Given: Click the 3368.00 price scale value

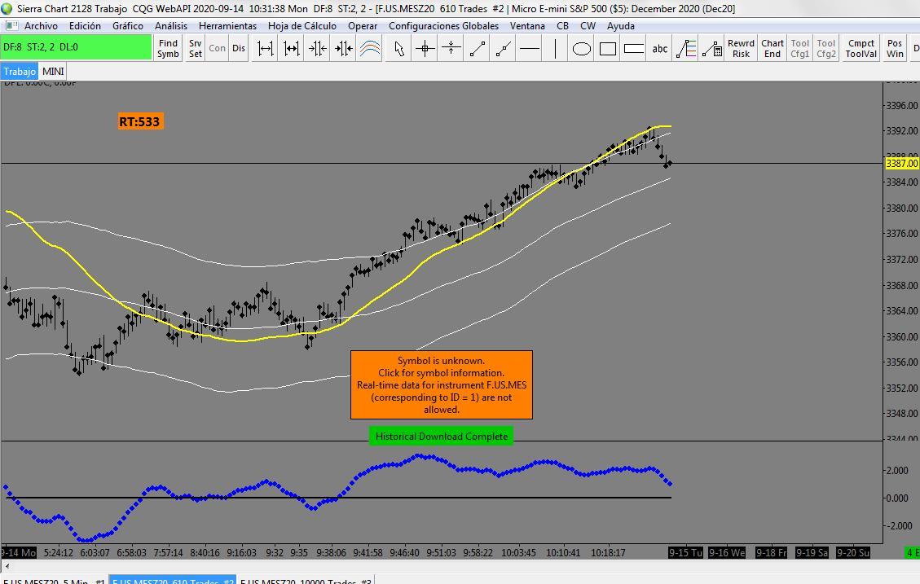Looking at the screenshot, I should (902, 286).
